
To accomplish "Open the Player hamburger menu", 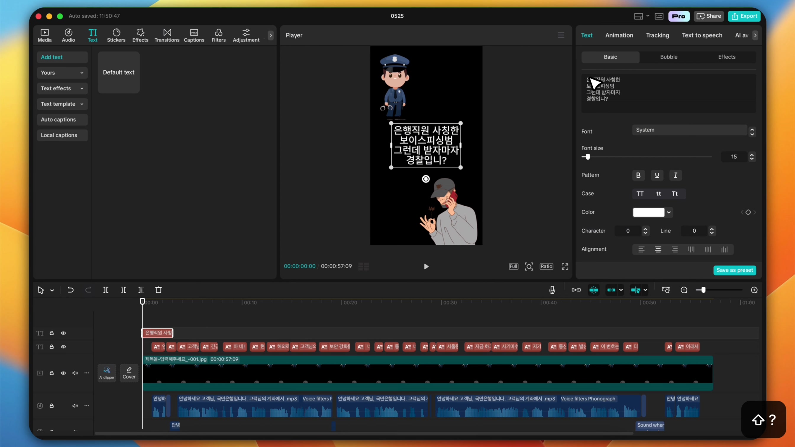I will pyautogui.click(x=561, y=35).
